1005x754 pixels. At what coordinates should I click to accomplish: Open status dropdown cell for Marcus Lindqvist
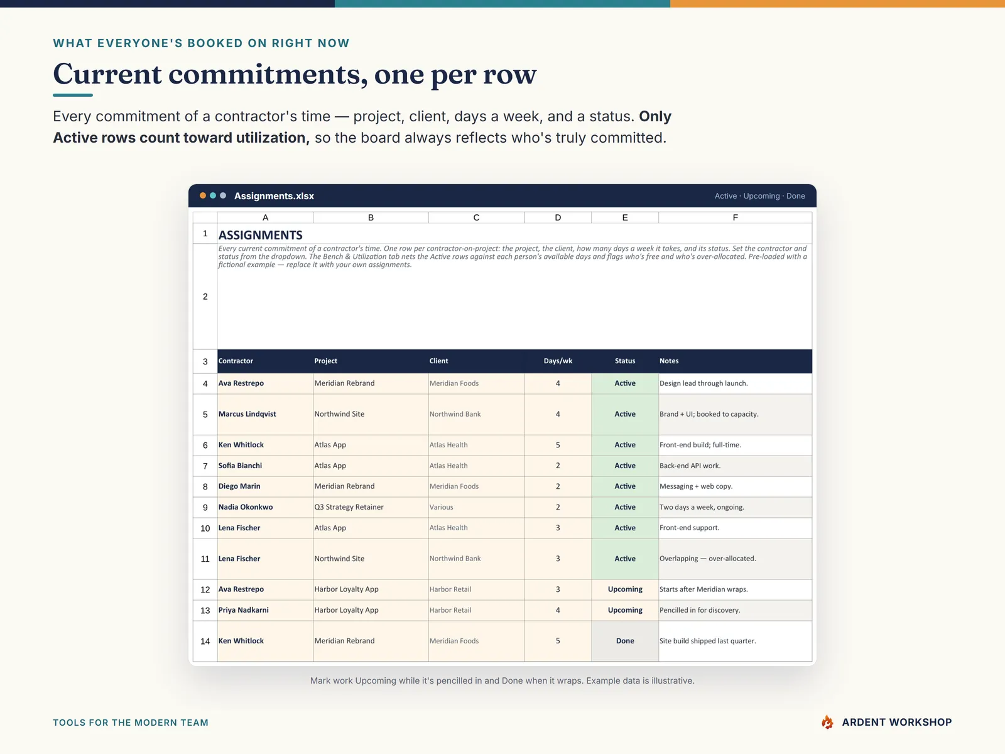tap(625, 414)
